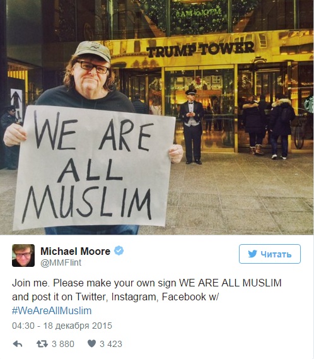This screenshot has width=314, height=359.
Task: Like the tweet with the heart icon
Action: 92,343
